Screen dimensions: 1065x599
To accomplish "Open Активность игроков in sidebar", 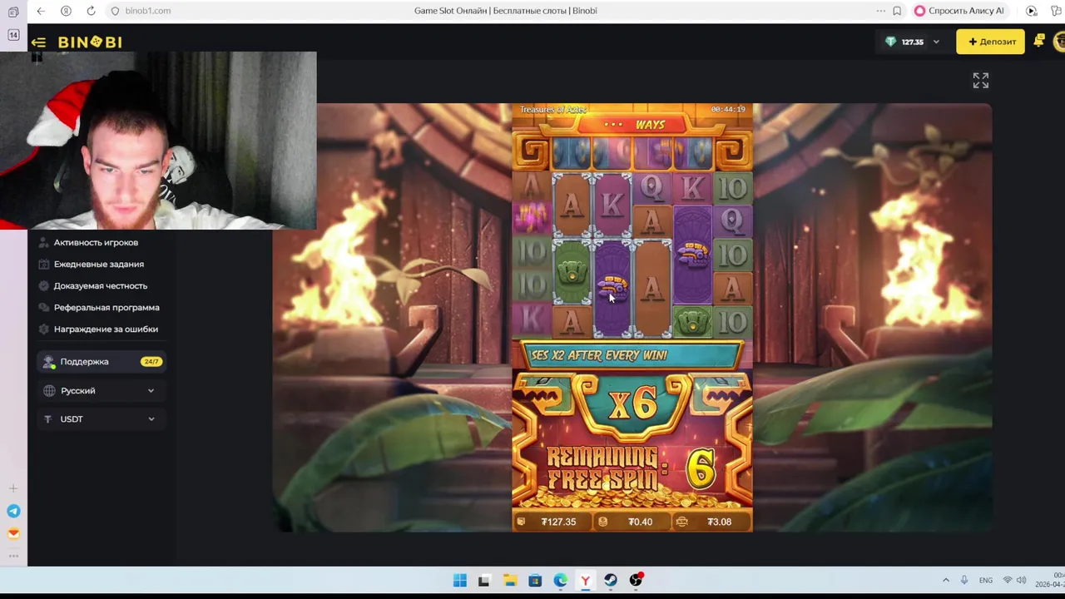I will coord(96,242).
